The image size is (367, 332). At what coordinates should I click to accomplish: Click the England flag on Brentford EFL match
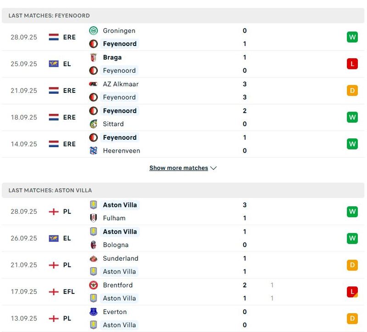click(x=54, y=292)
